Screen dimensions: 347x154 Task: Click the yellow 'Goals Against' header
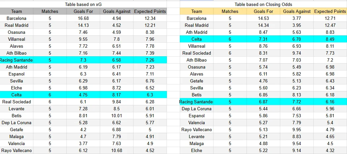[297, 11]
